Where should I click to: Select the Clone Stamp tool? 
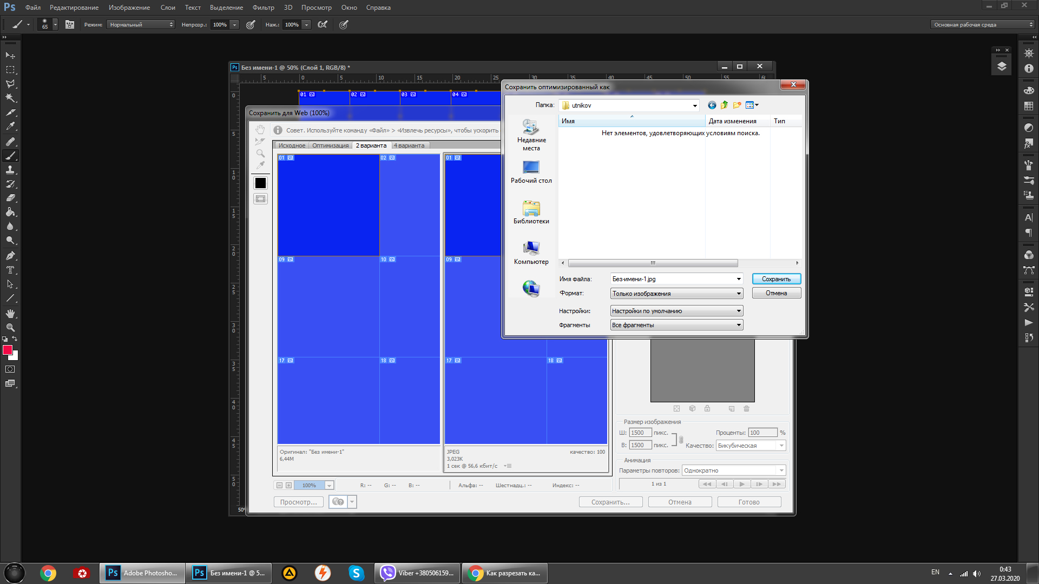click(10, 170)
